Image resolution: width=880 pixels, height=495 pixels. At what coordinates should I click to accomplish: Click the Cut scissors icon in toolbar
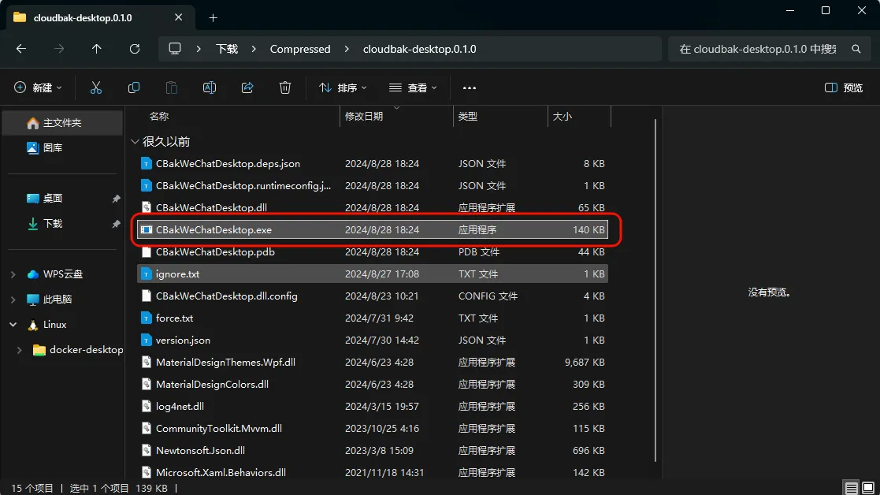pos(96,87)
